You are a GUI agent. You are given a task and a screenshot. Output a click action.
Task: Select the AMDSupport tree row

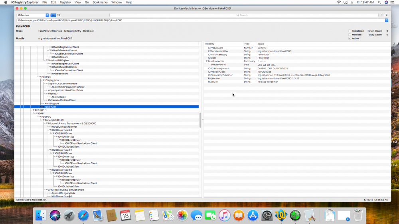(107, 103)
